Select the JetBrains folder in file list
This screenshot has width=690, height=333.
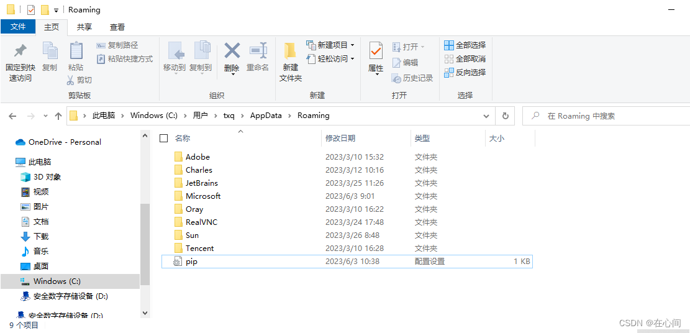click(x=201, y=183)
